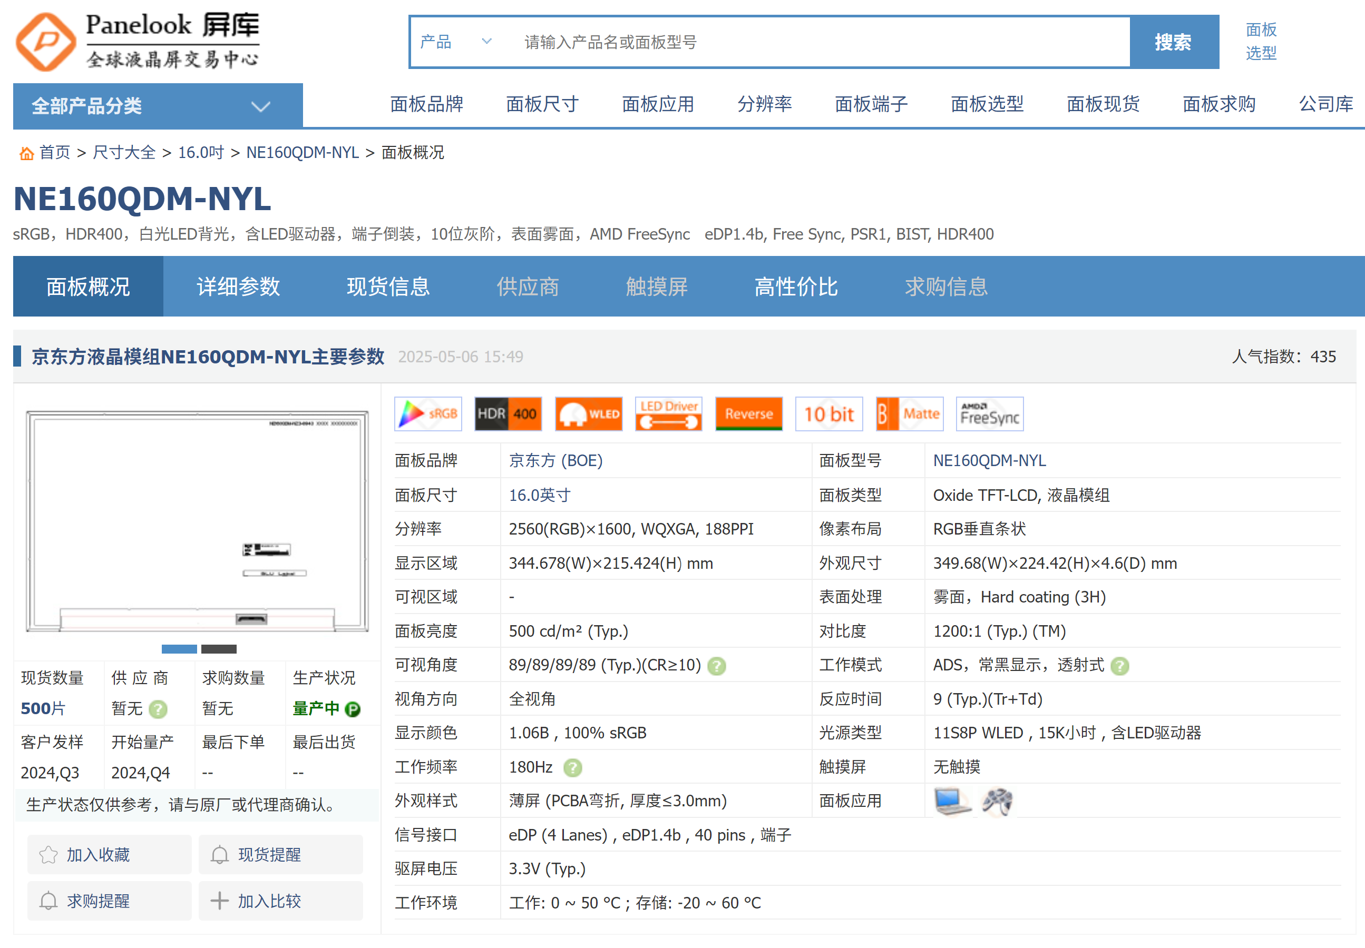This screenshot has height=948, width=1365.
Task: Click the HDR 400 feature badge
Action: click(508, 414)
